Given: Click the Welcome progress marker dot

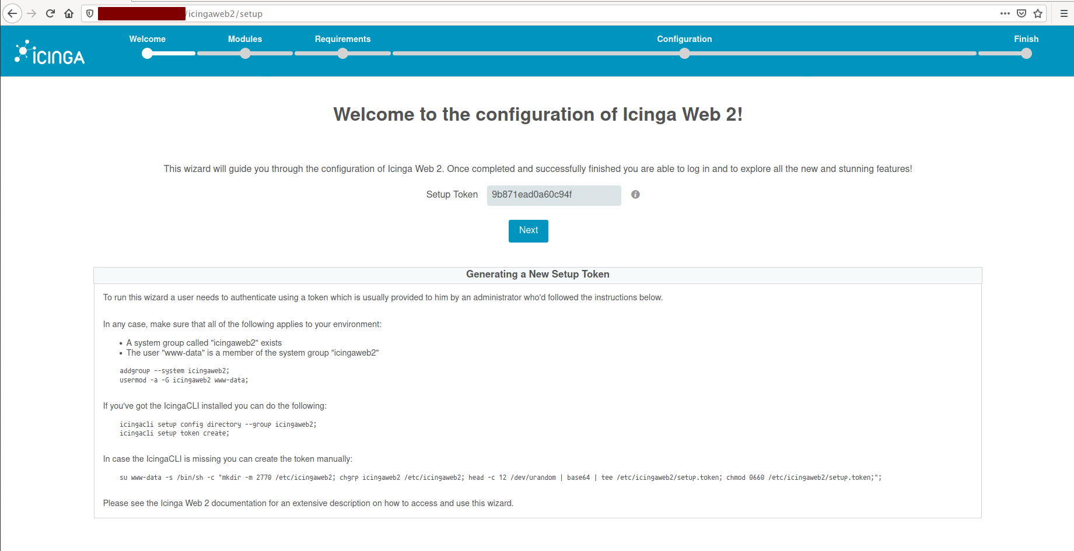Looking at the screenshot, I should pyautogui.click(x=148, y=54).
